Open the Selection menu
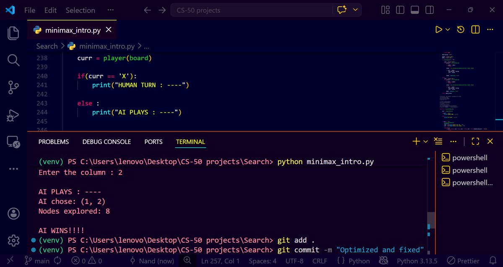This screenshot has height=267, width=503. tap(80, 10)
